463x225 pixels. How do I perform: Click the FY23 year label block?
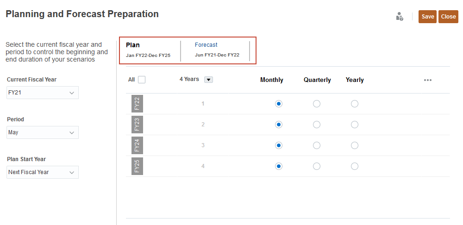pyautogui.click(x=138, y=125)
